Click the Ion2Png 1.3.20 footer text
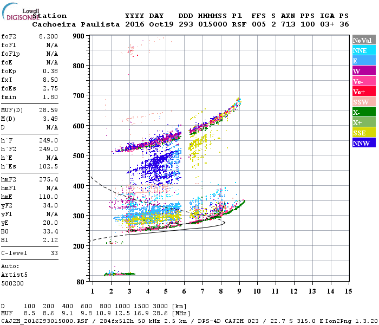 pyautogui.click(x=352, y=321)
